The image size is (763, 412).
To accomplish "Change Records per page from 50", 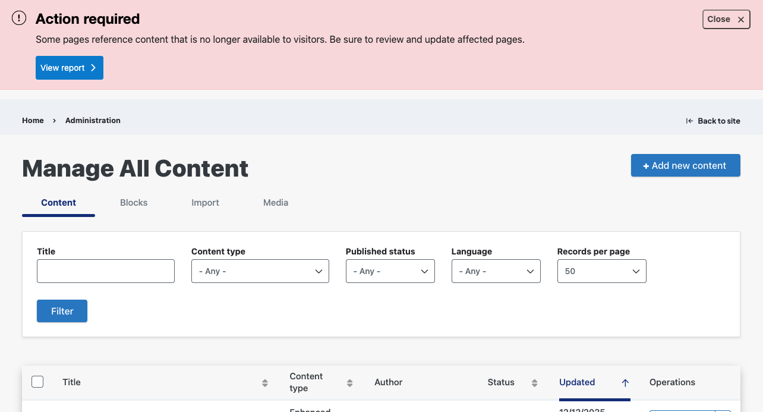I will (x=601, y=271).
